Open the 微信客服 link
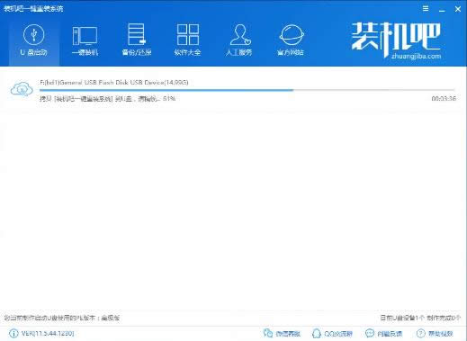 point(288,334)
